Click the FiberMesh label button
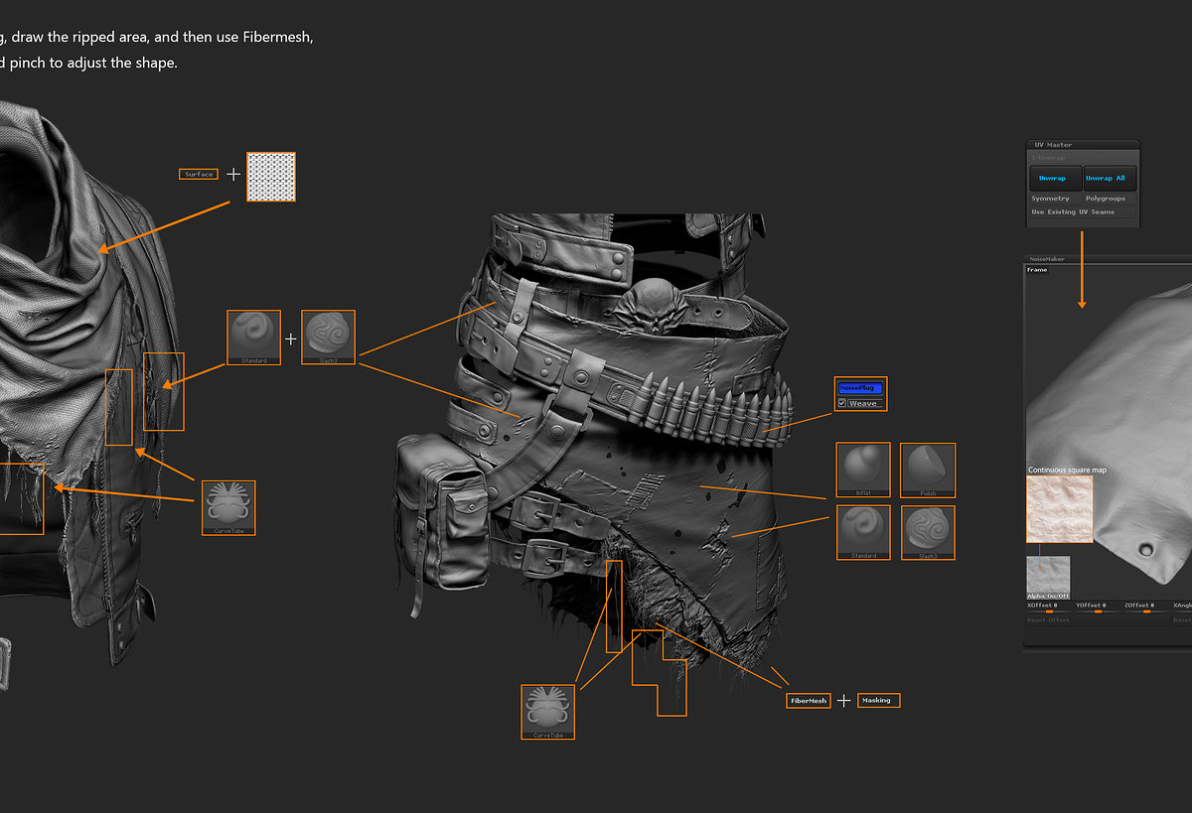 [809, 701]
